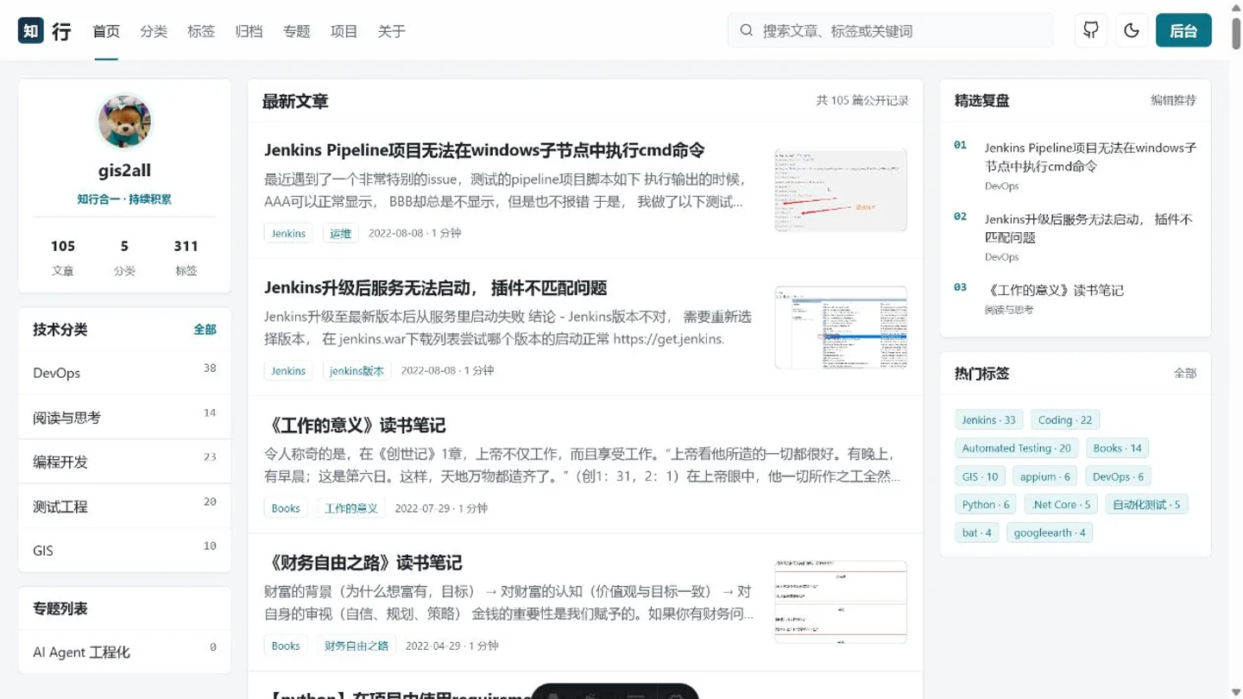Screen dimensions: 1243x699
Task: Click the gis2all bear avatar
Action: [x=124, y=122]
